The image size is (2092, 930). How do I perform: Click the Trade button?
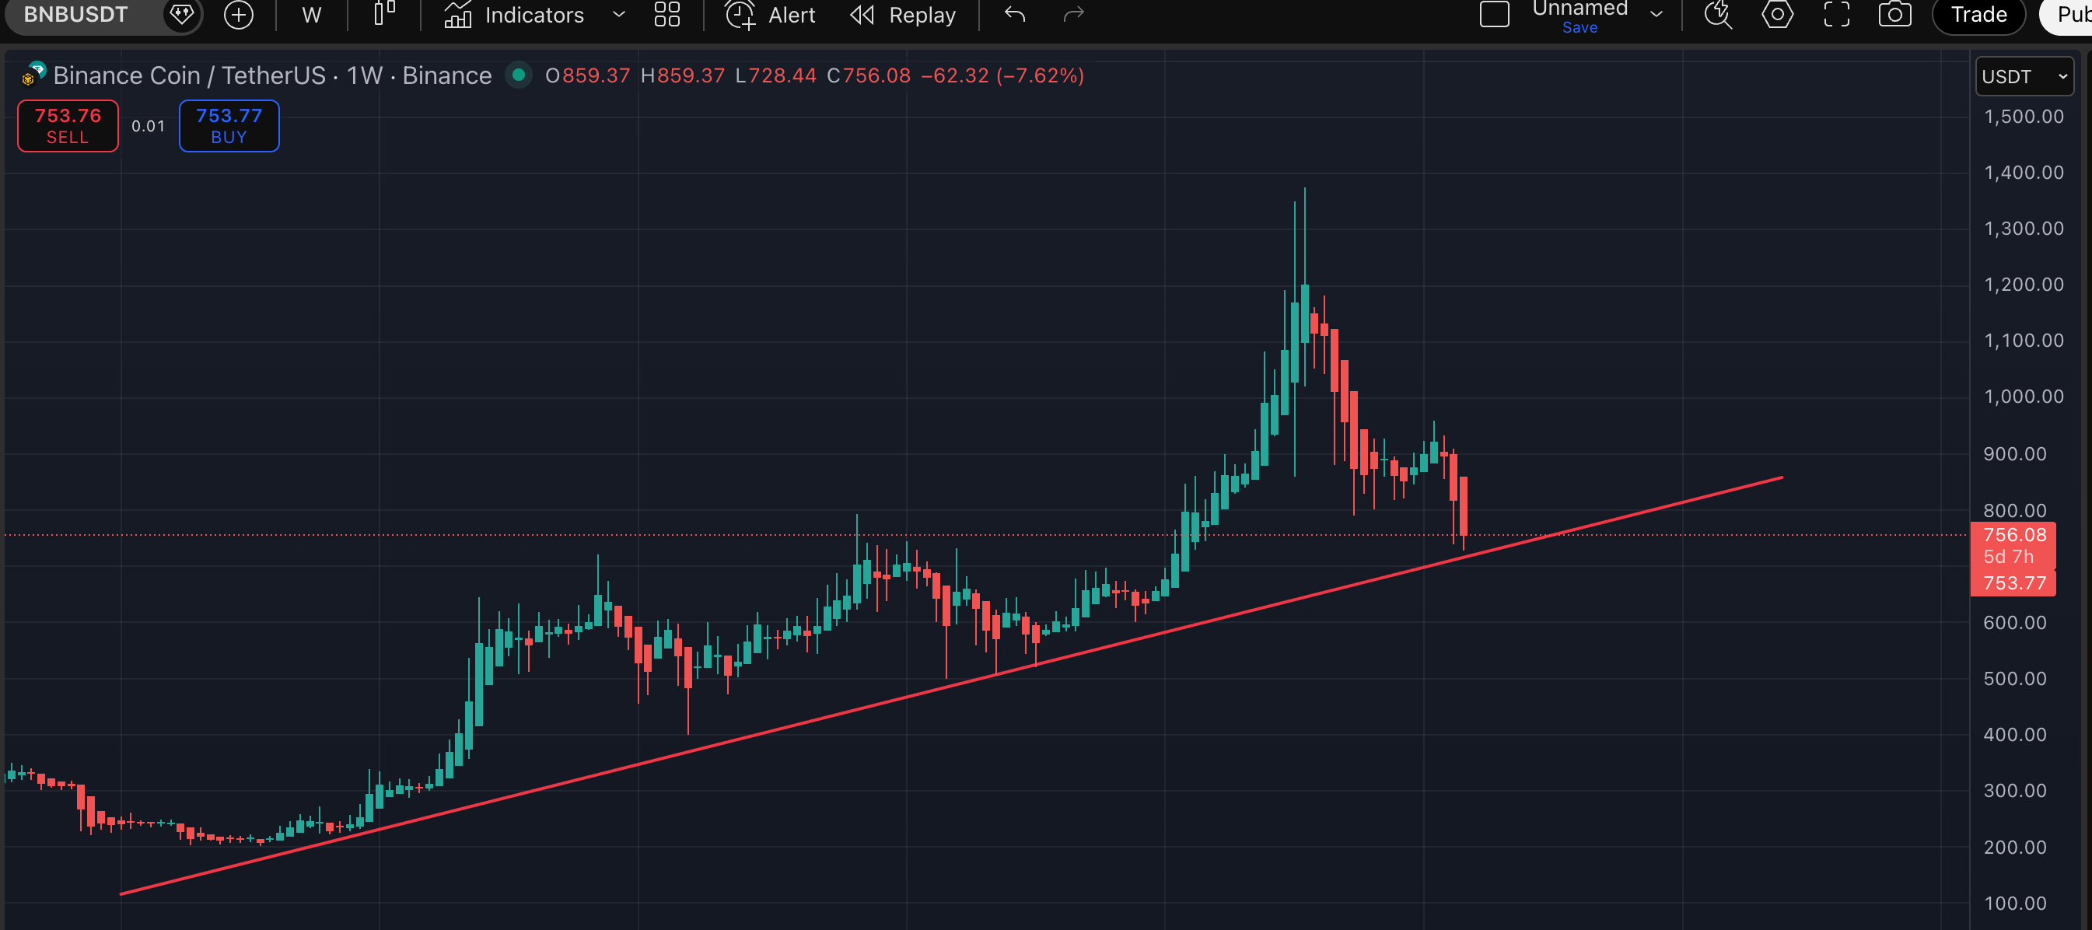coord(1978,15)
